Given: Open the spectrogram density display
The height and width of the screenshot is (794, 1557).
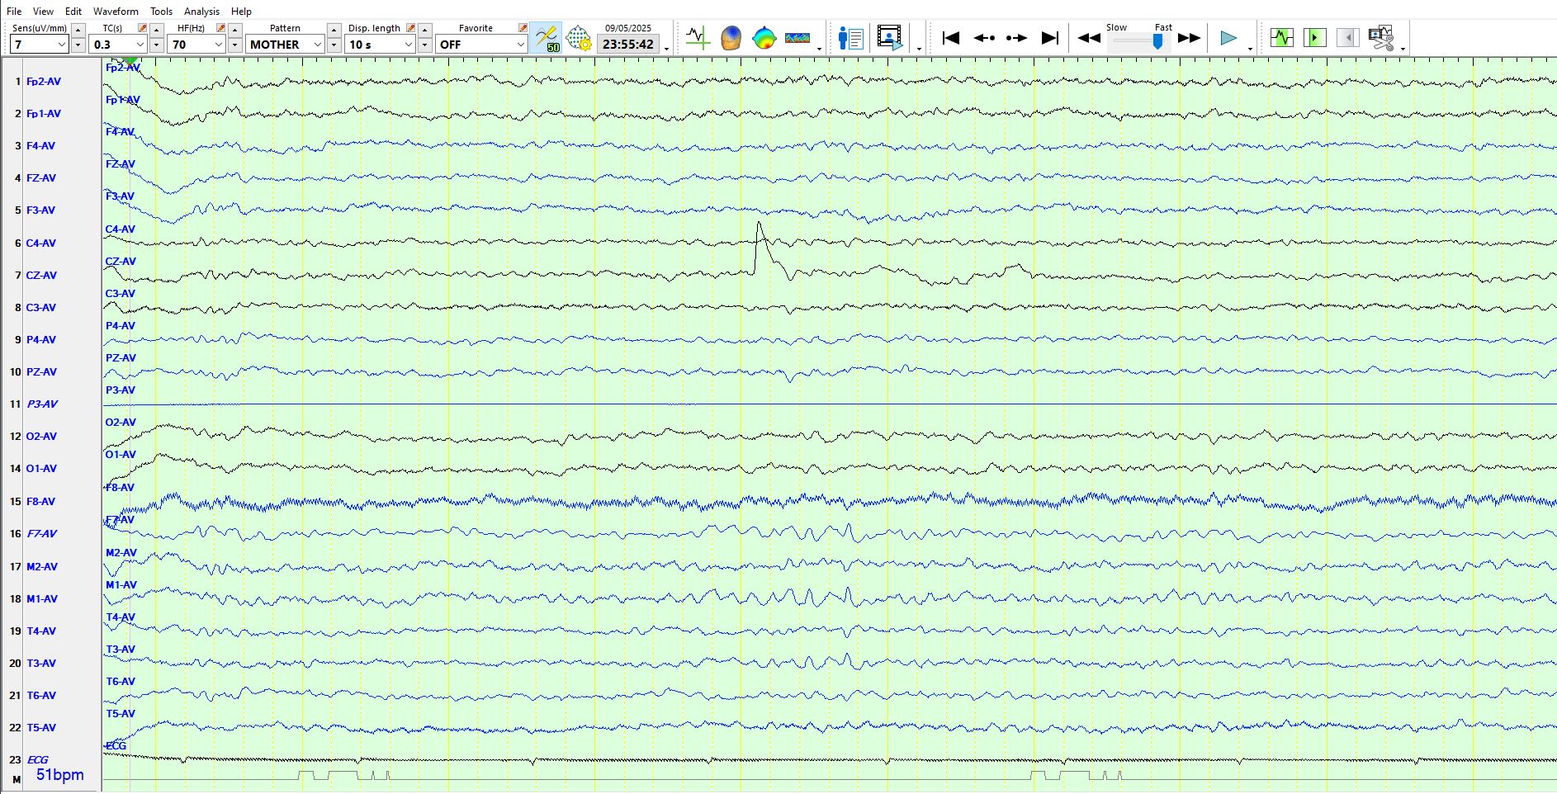Looking at the screenshot, I should pyautogui.click(x=797, y=38).
